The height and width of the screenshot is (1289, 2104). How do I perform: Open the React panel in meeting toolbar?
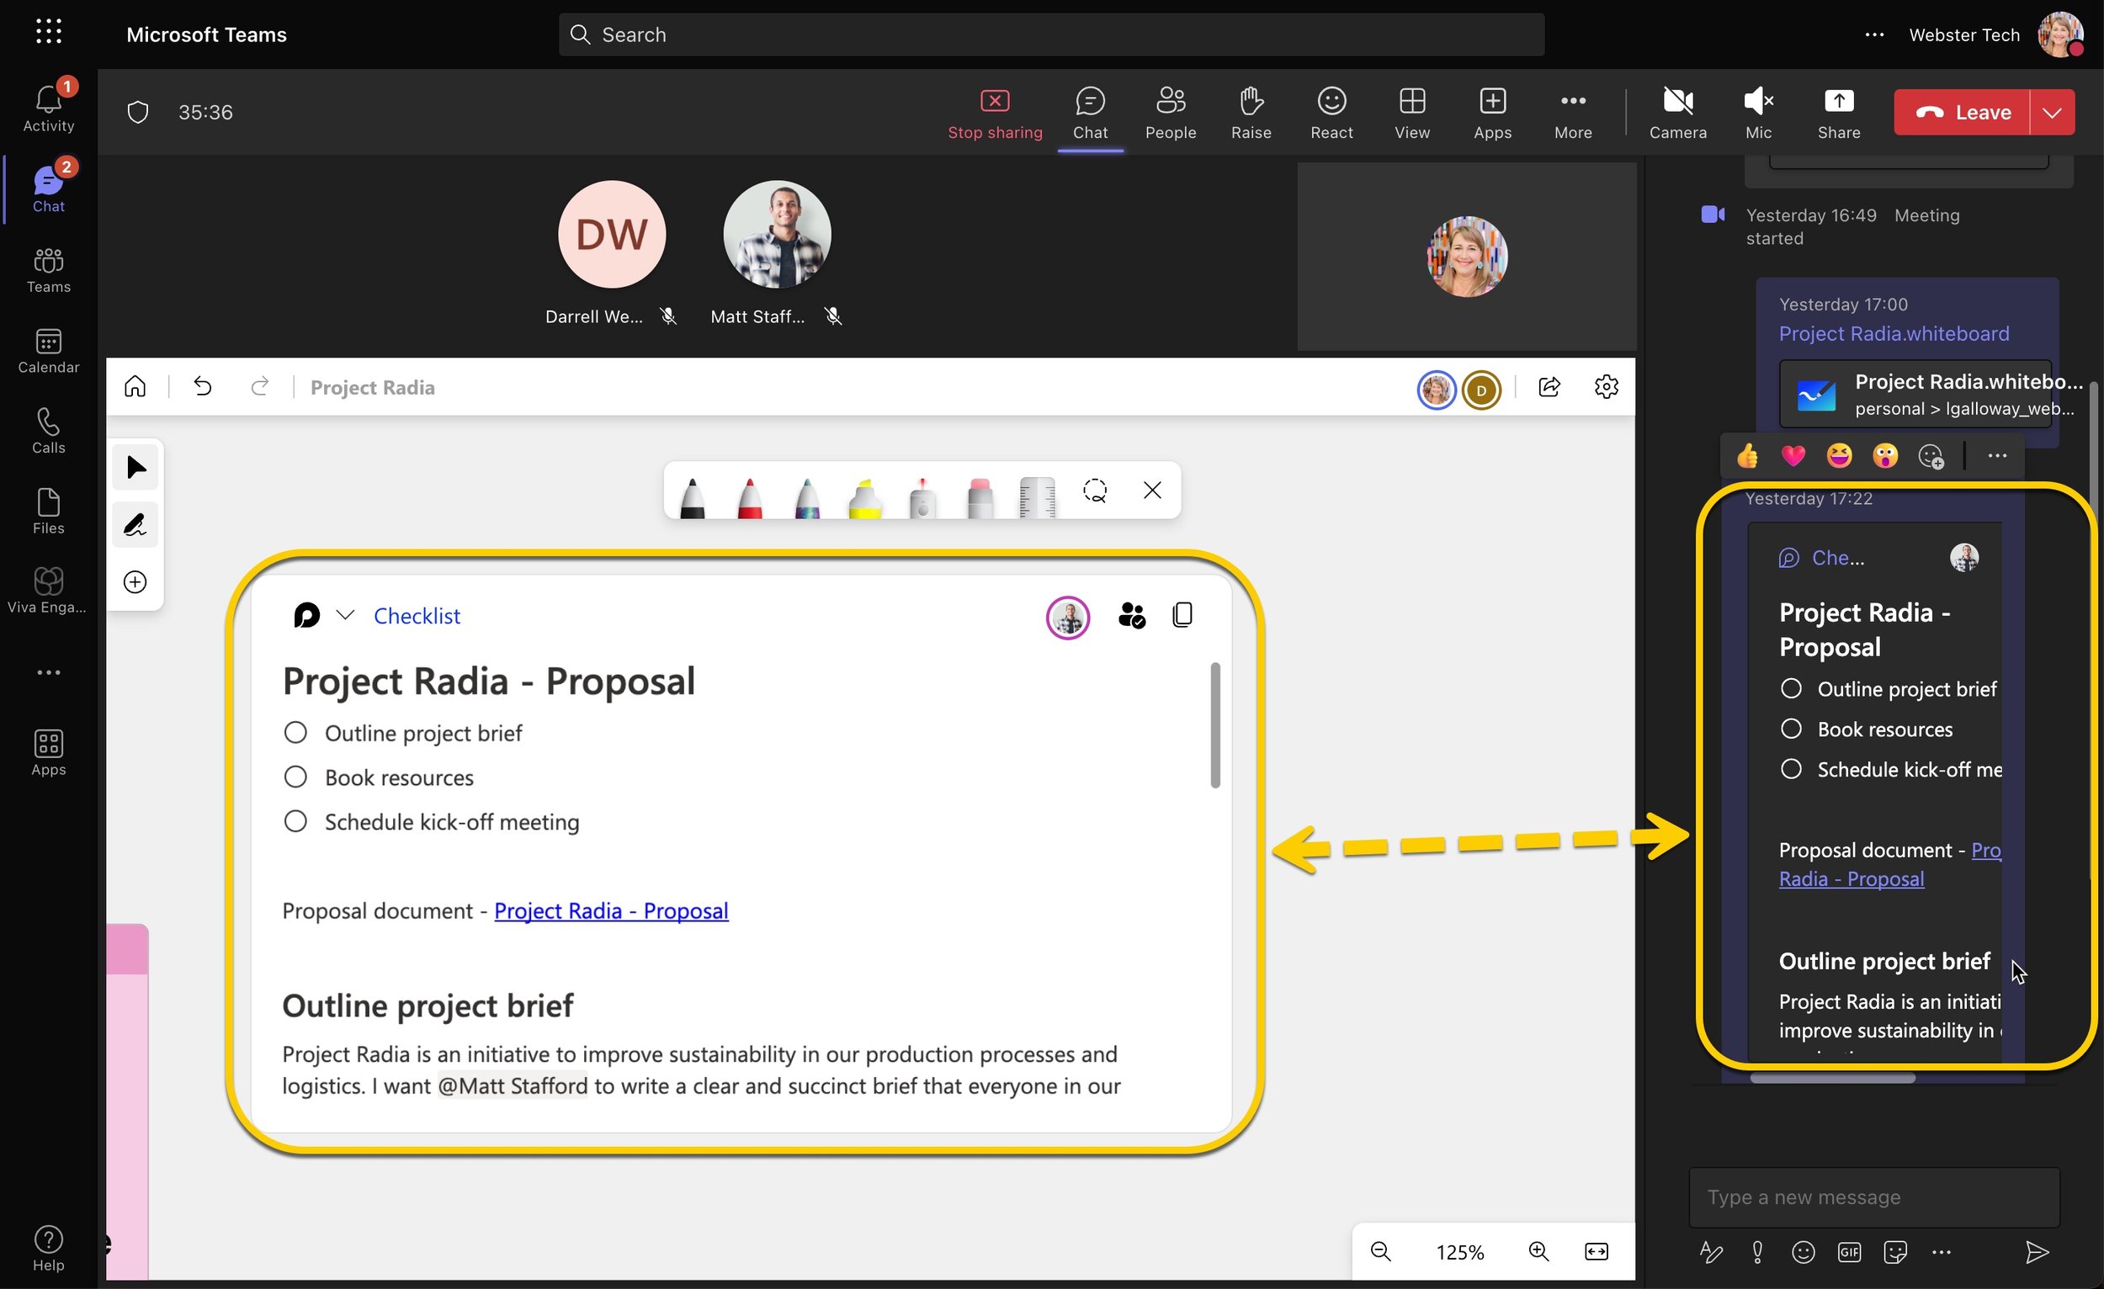tap(1330, 111)
